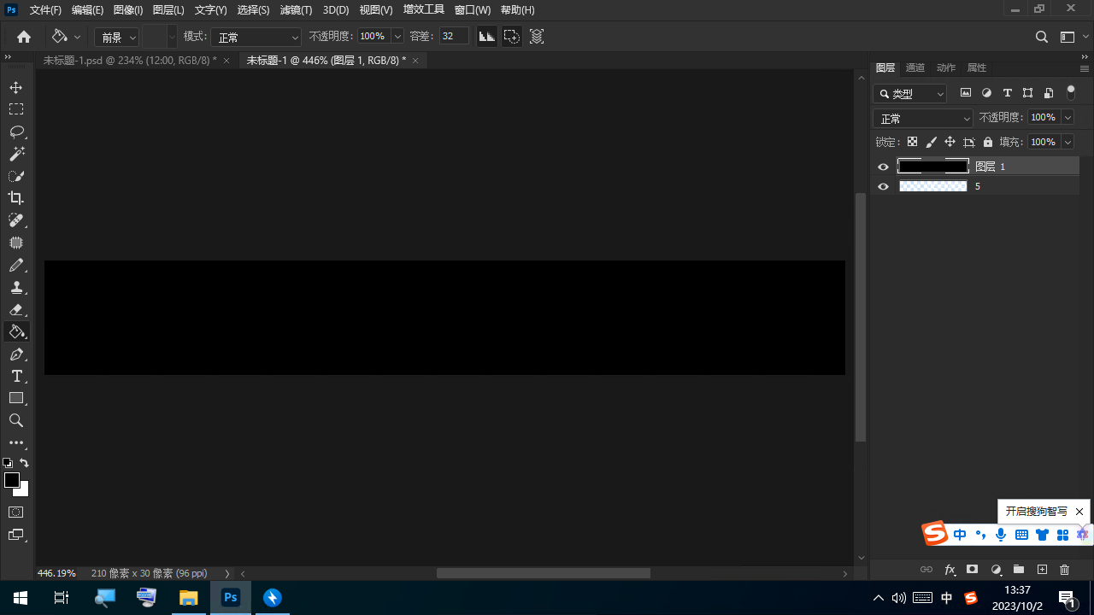
Task: Click the delete layer trash icon
Action: 1064,570
